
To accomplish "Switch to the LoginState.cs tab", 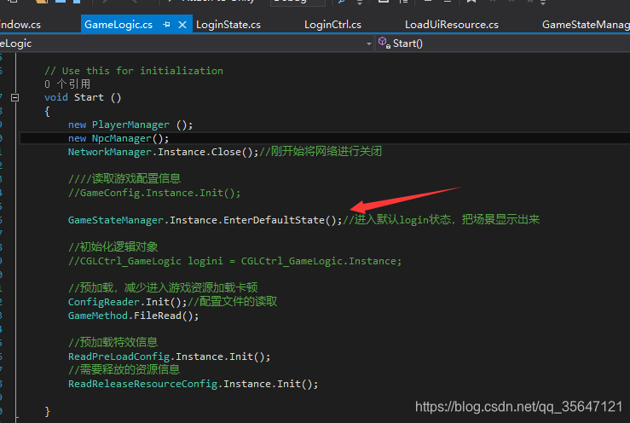I will pos(228,25).
